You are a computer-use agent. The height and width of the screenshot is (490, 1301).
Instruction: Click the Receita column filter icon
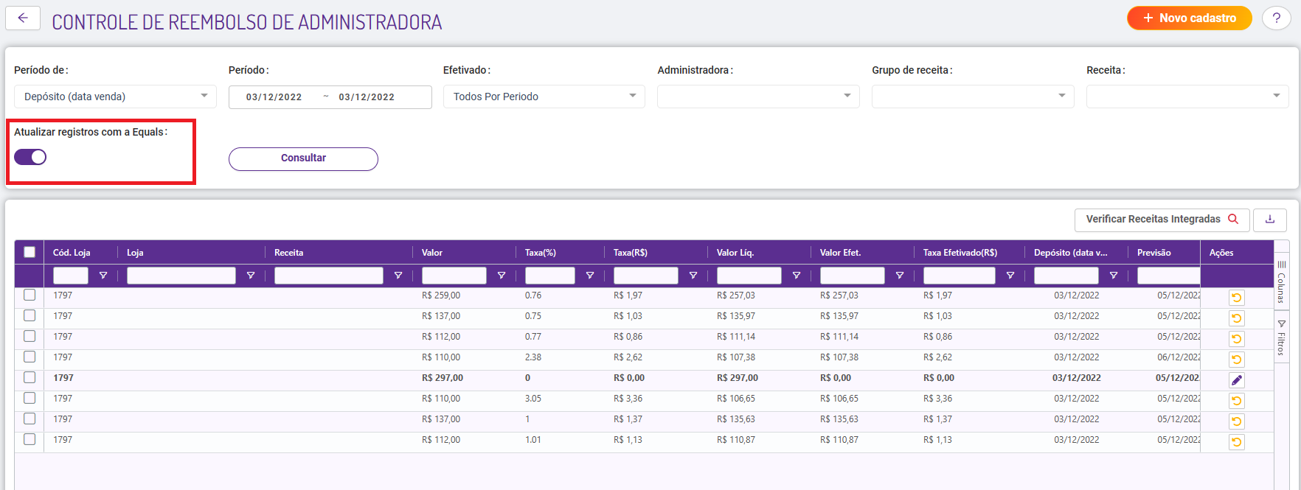point(398,276)
